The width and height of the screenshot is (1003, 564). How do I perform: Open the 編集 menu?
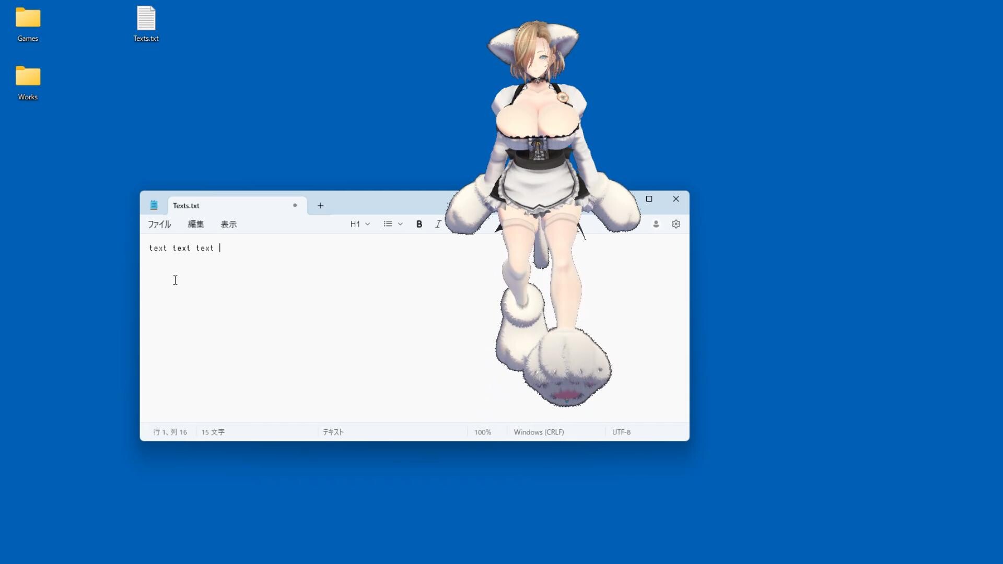click(x=195, y=224)
